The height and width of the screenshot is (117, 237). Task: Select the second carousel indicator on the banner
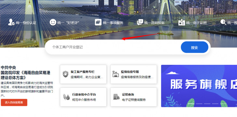pyautogui.click(x=199, y=104)
